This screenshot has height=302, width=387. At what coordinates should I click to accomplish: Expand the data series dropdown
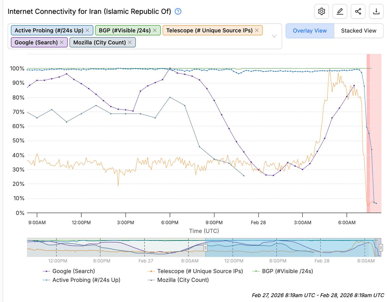pyautogui.click(x=274, y=36)
